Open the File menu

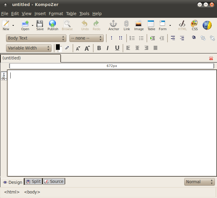tap(5, 14)
